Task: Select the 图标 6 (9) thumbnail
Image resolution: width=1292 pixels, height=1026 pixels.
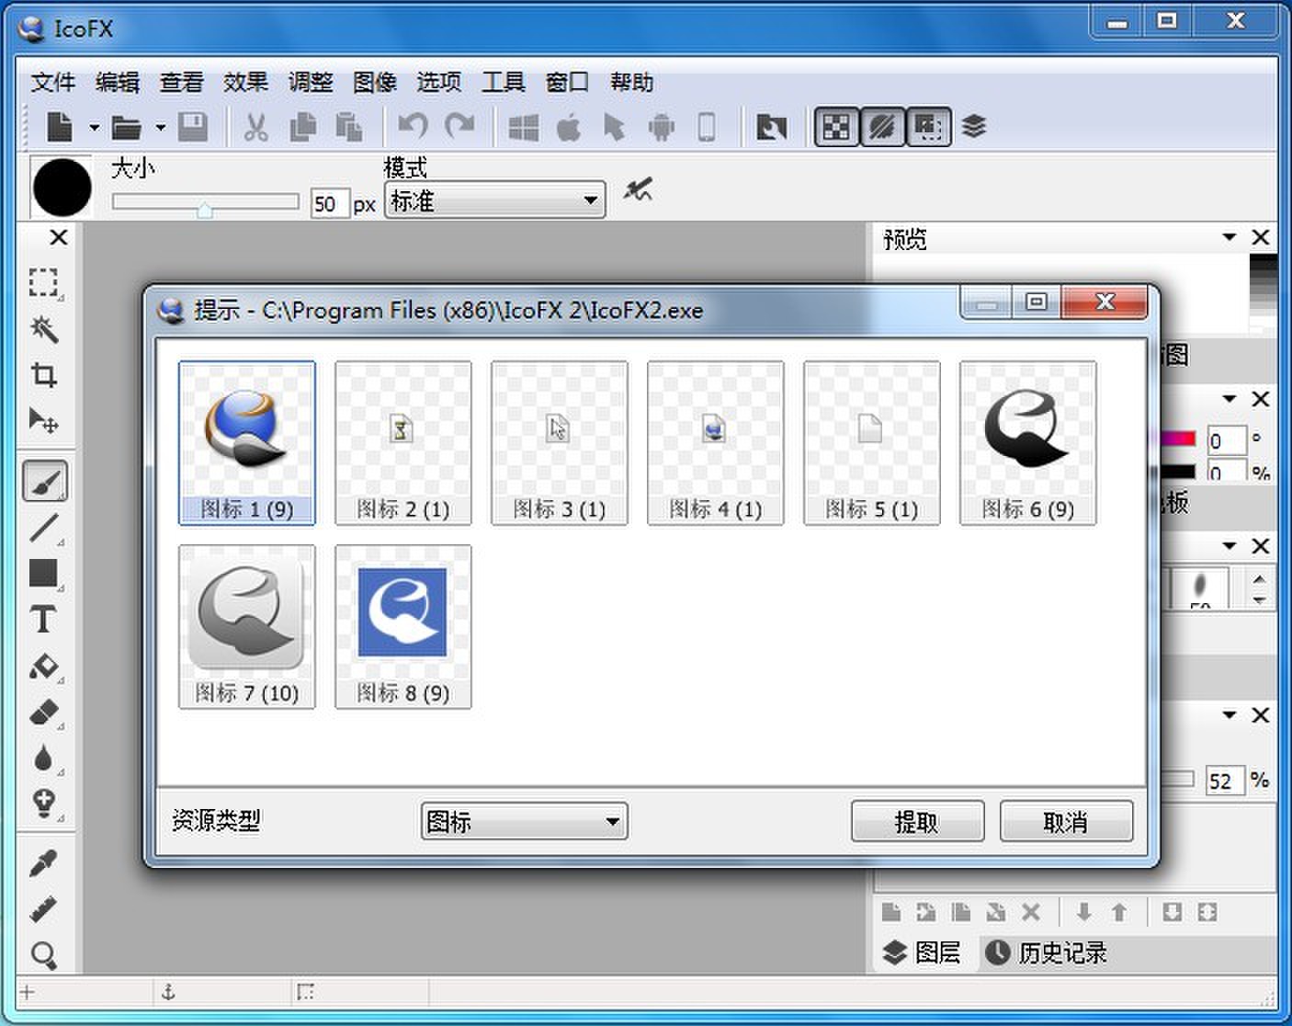Action: pyautogui.click(x=1027, y=443)
